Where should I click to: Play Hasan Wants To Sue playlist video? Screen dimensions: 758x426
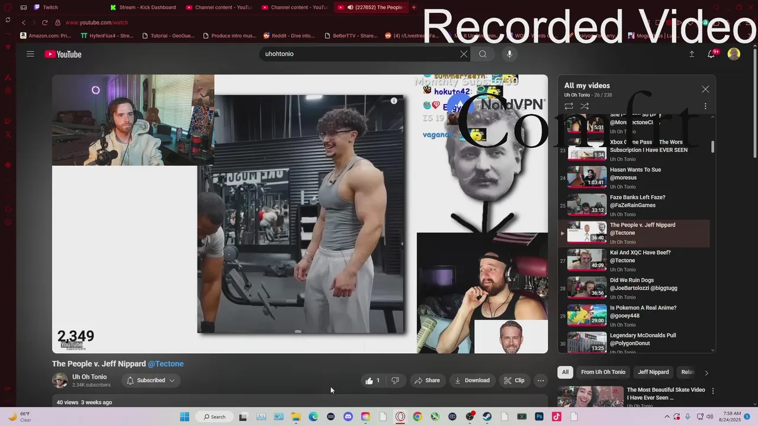[x=634, y=177]
